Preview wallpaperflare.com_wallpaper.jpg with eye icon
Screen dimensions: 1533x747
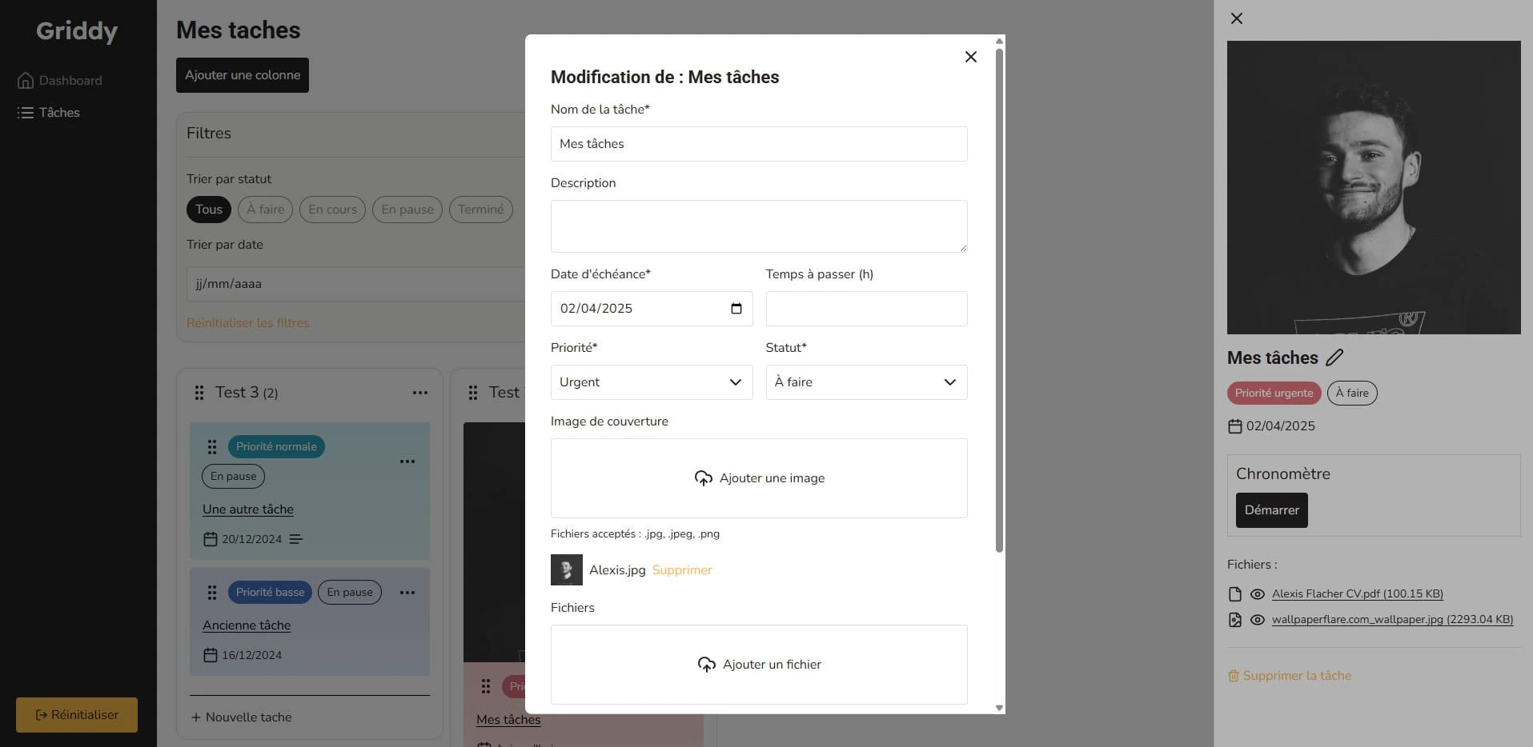pyautogui.click(x=1258, y=620)
